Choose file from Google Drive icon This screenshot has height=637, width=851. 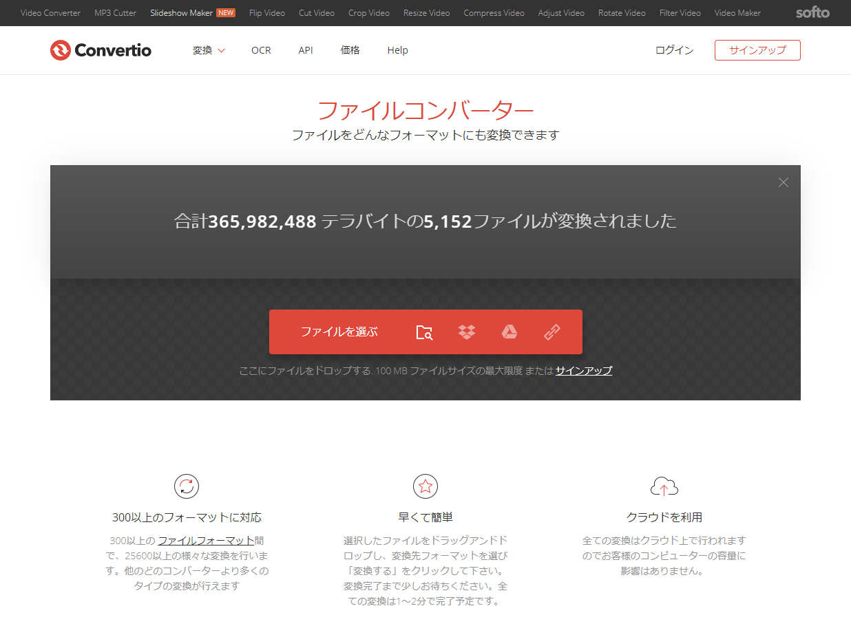click(x=509, y=332)
